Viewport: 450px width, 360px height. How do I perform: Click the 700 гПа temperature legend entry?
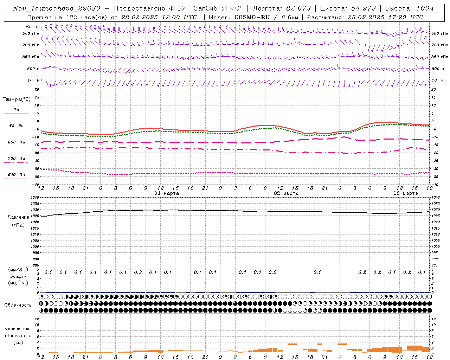click(x=16, y=158)
